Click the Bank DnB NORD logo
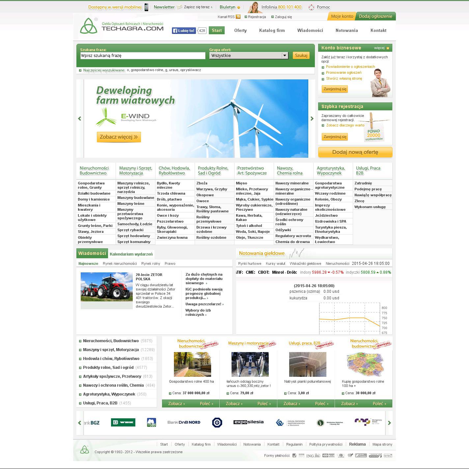Screen dimensions: 469x469 [x=184, y=422]
